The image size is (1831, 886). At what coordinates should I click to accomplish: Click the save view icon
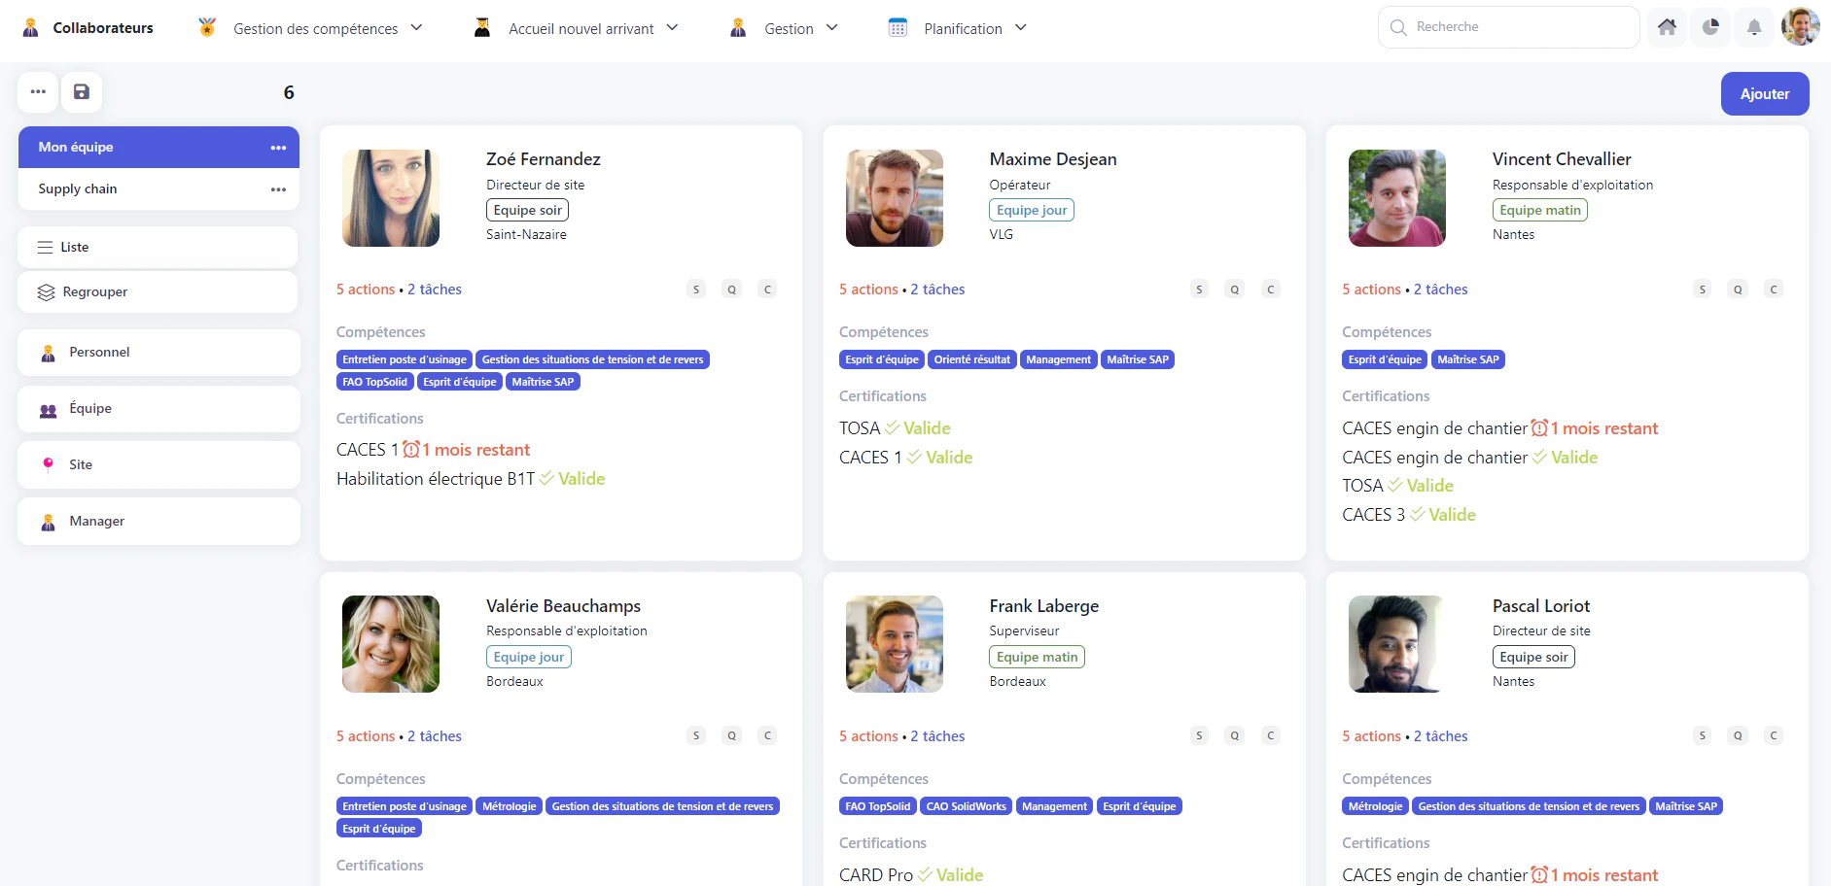82,92
